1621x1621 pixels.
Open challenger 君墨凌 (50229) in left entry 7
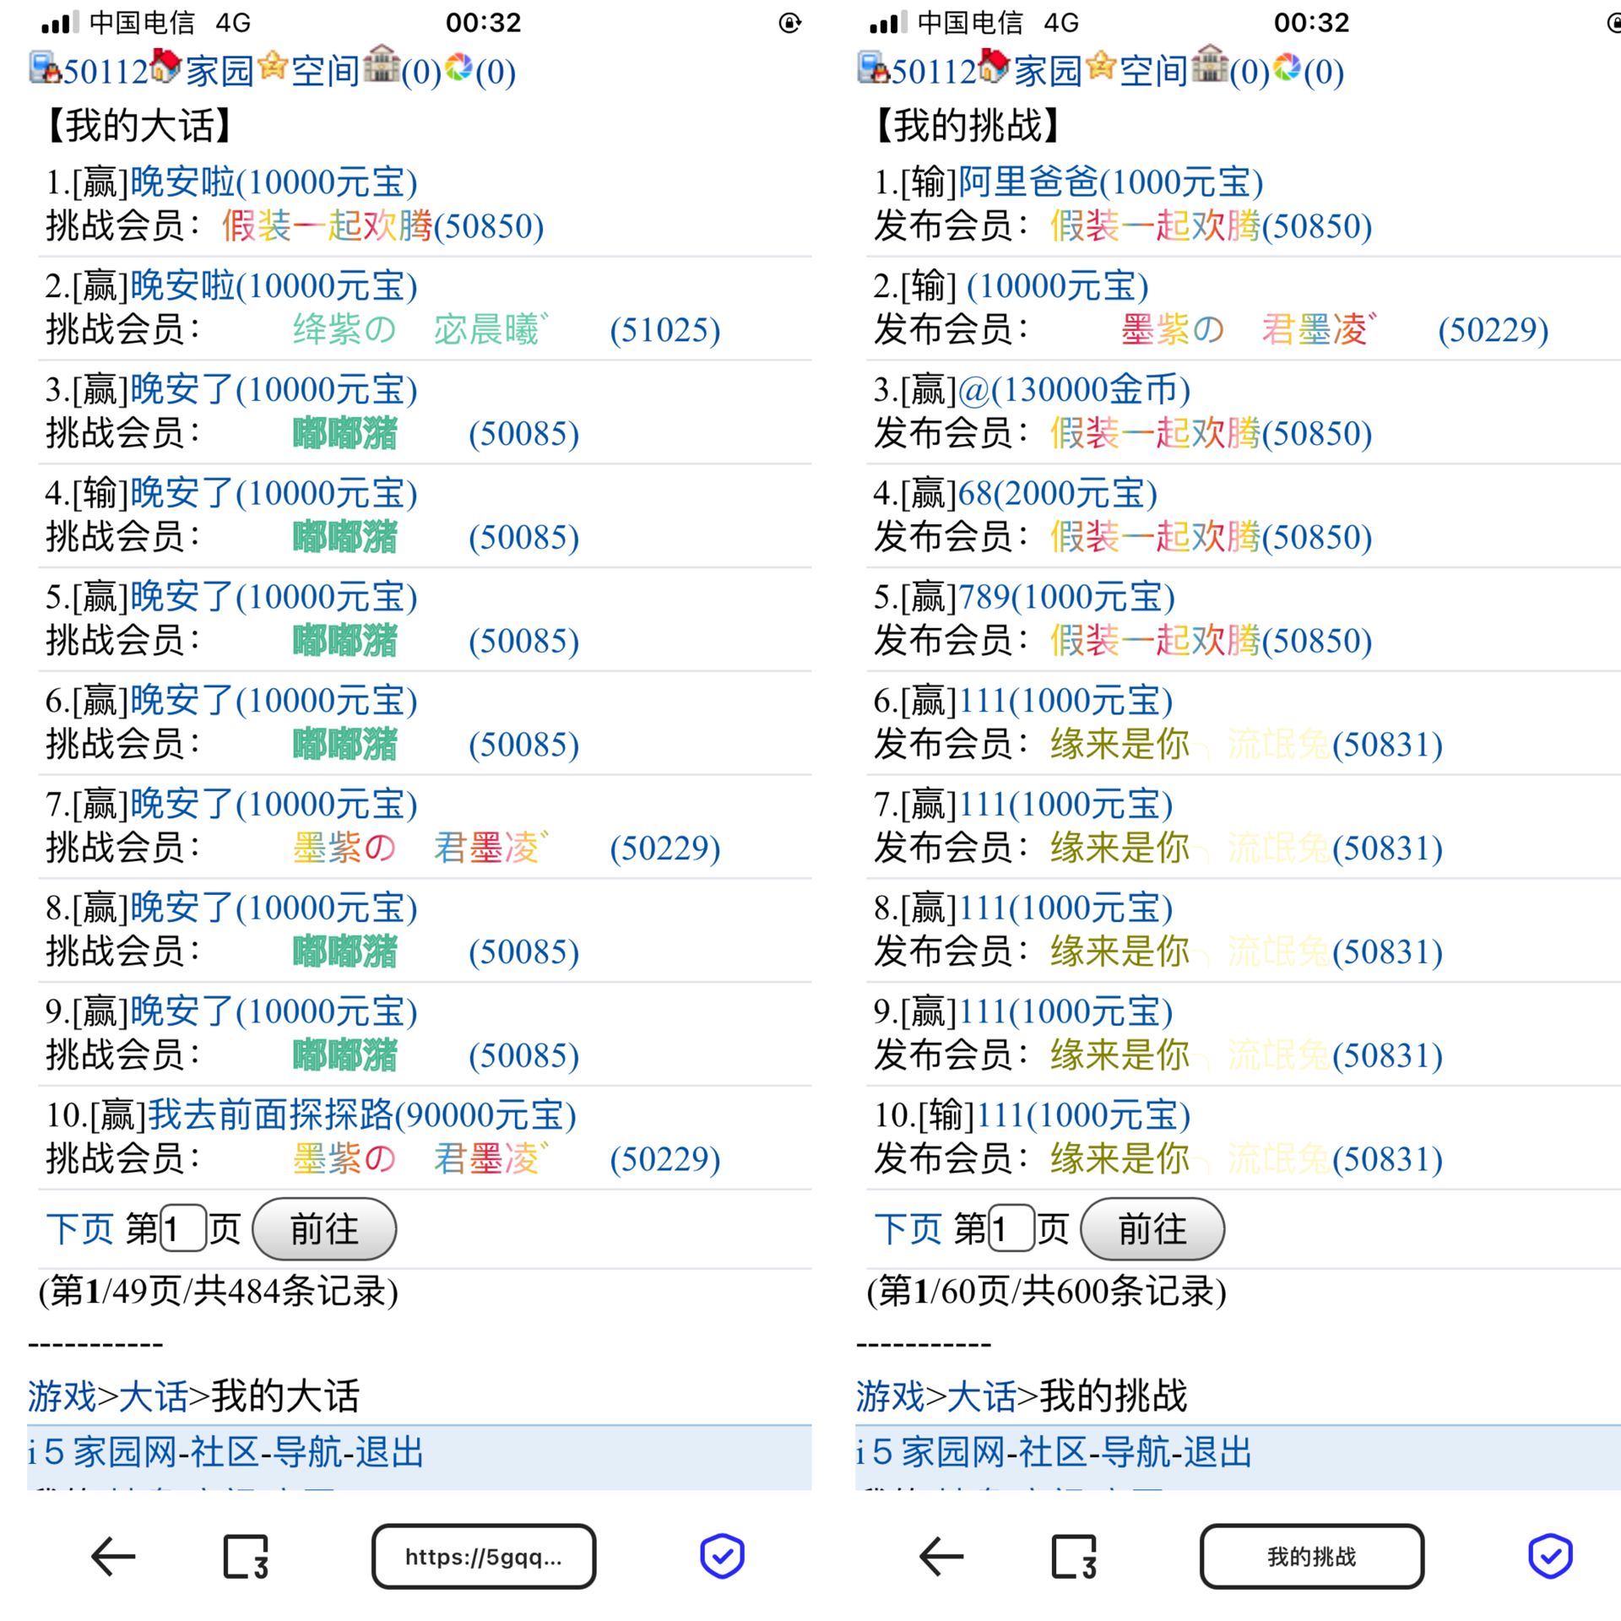(507, 848)
